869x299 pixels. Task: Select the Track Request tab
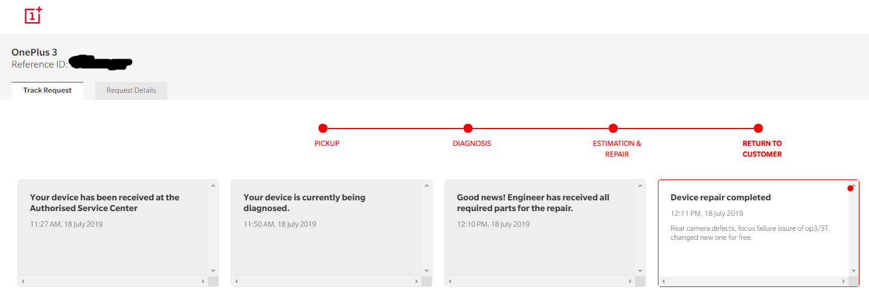point(47,90)
